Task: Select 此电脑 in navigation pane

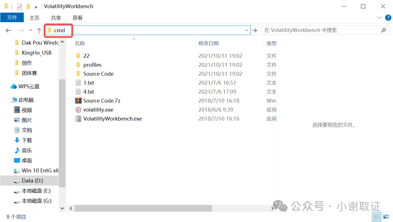Action: (x=26, y=100)
